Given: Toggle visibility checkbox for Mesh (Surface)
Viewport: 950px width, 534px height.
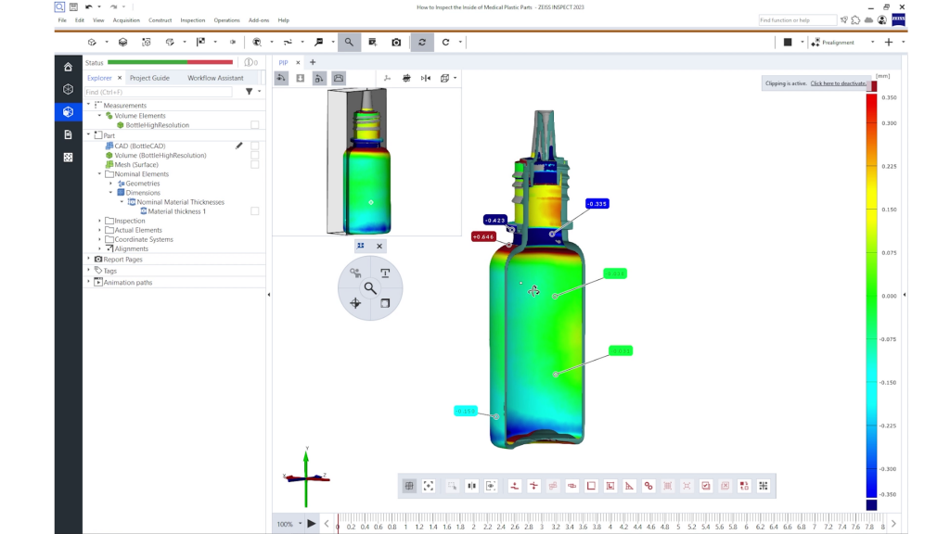Looking at the screenshot, I should click(255, 165).
